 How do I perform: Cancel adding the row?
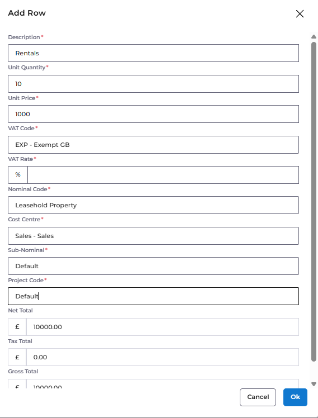coord(258,397)
